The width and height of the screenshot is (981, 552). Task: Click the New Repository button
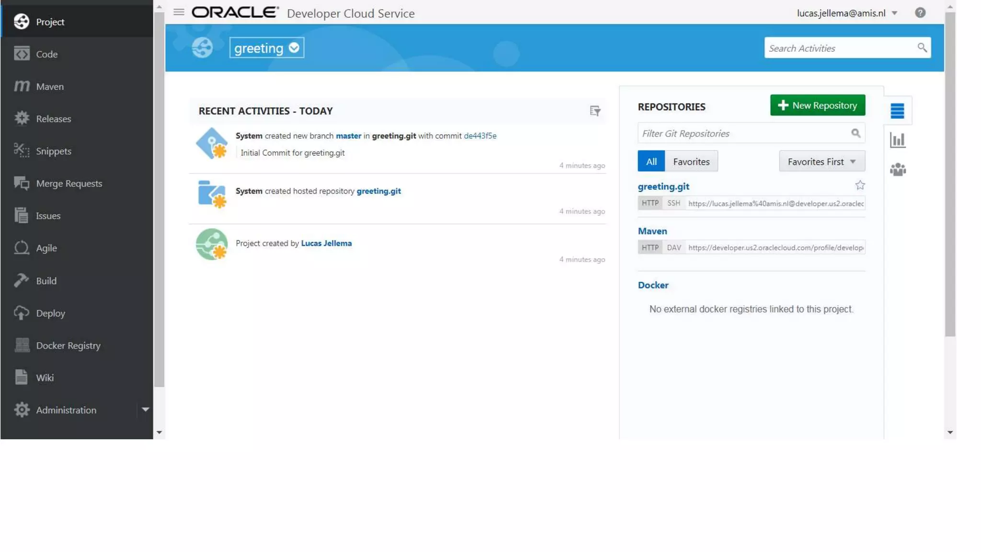click(x=817, y=105)
